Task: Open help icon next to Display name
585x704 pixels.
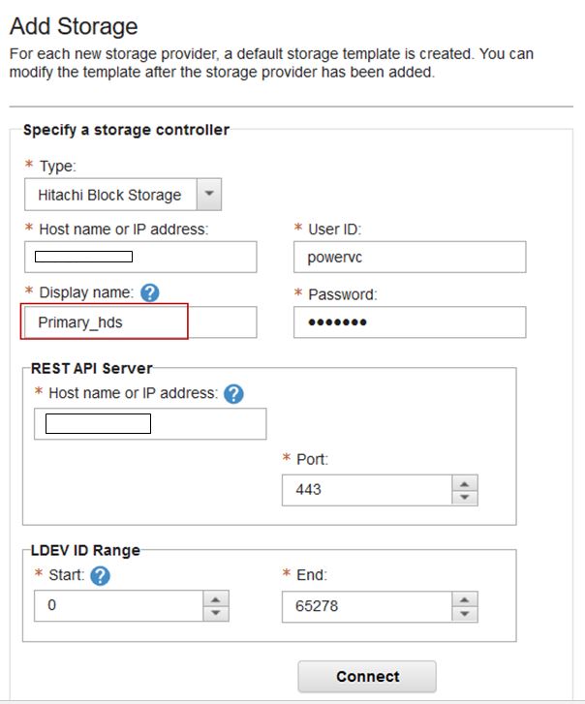Action: click(x=149, y=292)
